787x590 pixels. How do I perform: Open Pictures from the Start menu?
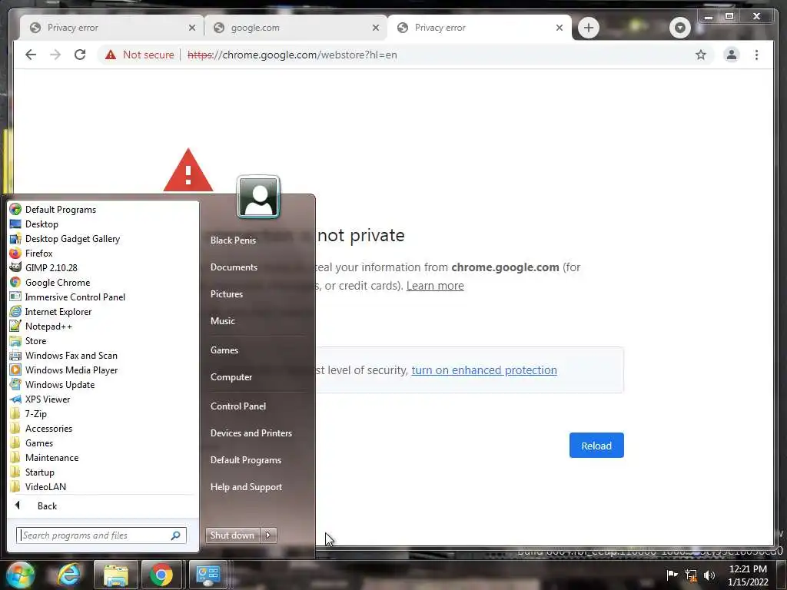(227, 294)
